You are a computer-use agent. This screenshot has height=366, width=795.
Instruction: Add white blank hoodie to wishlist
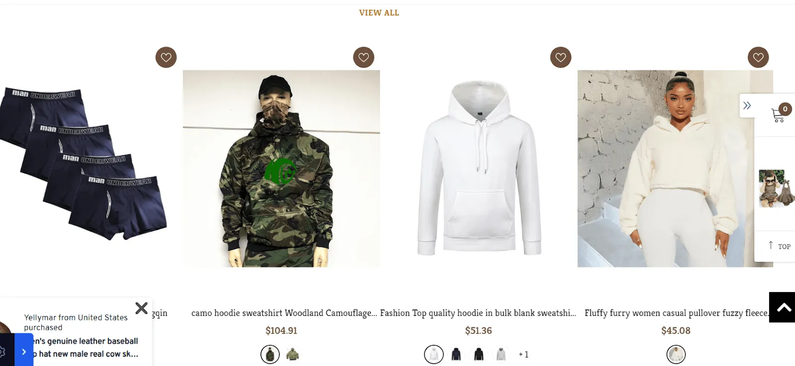pyautogui.click(x=561, y=58)
